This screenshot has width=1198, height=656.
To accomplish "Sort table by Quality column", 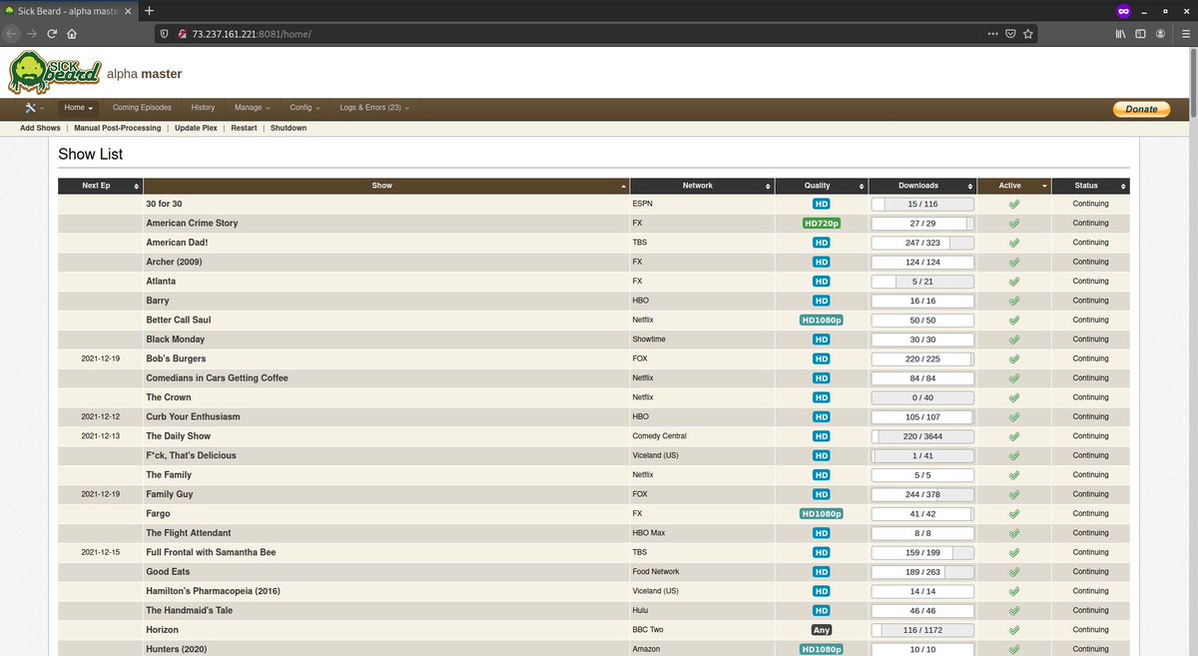I will (x=822, y=186).
